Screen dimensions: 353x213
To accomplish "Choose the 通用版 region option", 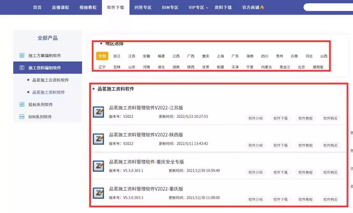I will click(x=318, y=67).
